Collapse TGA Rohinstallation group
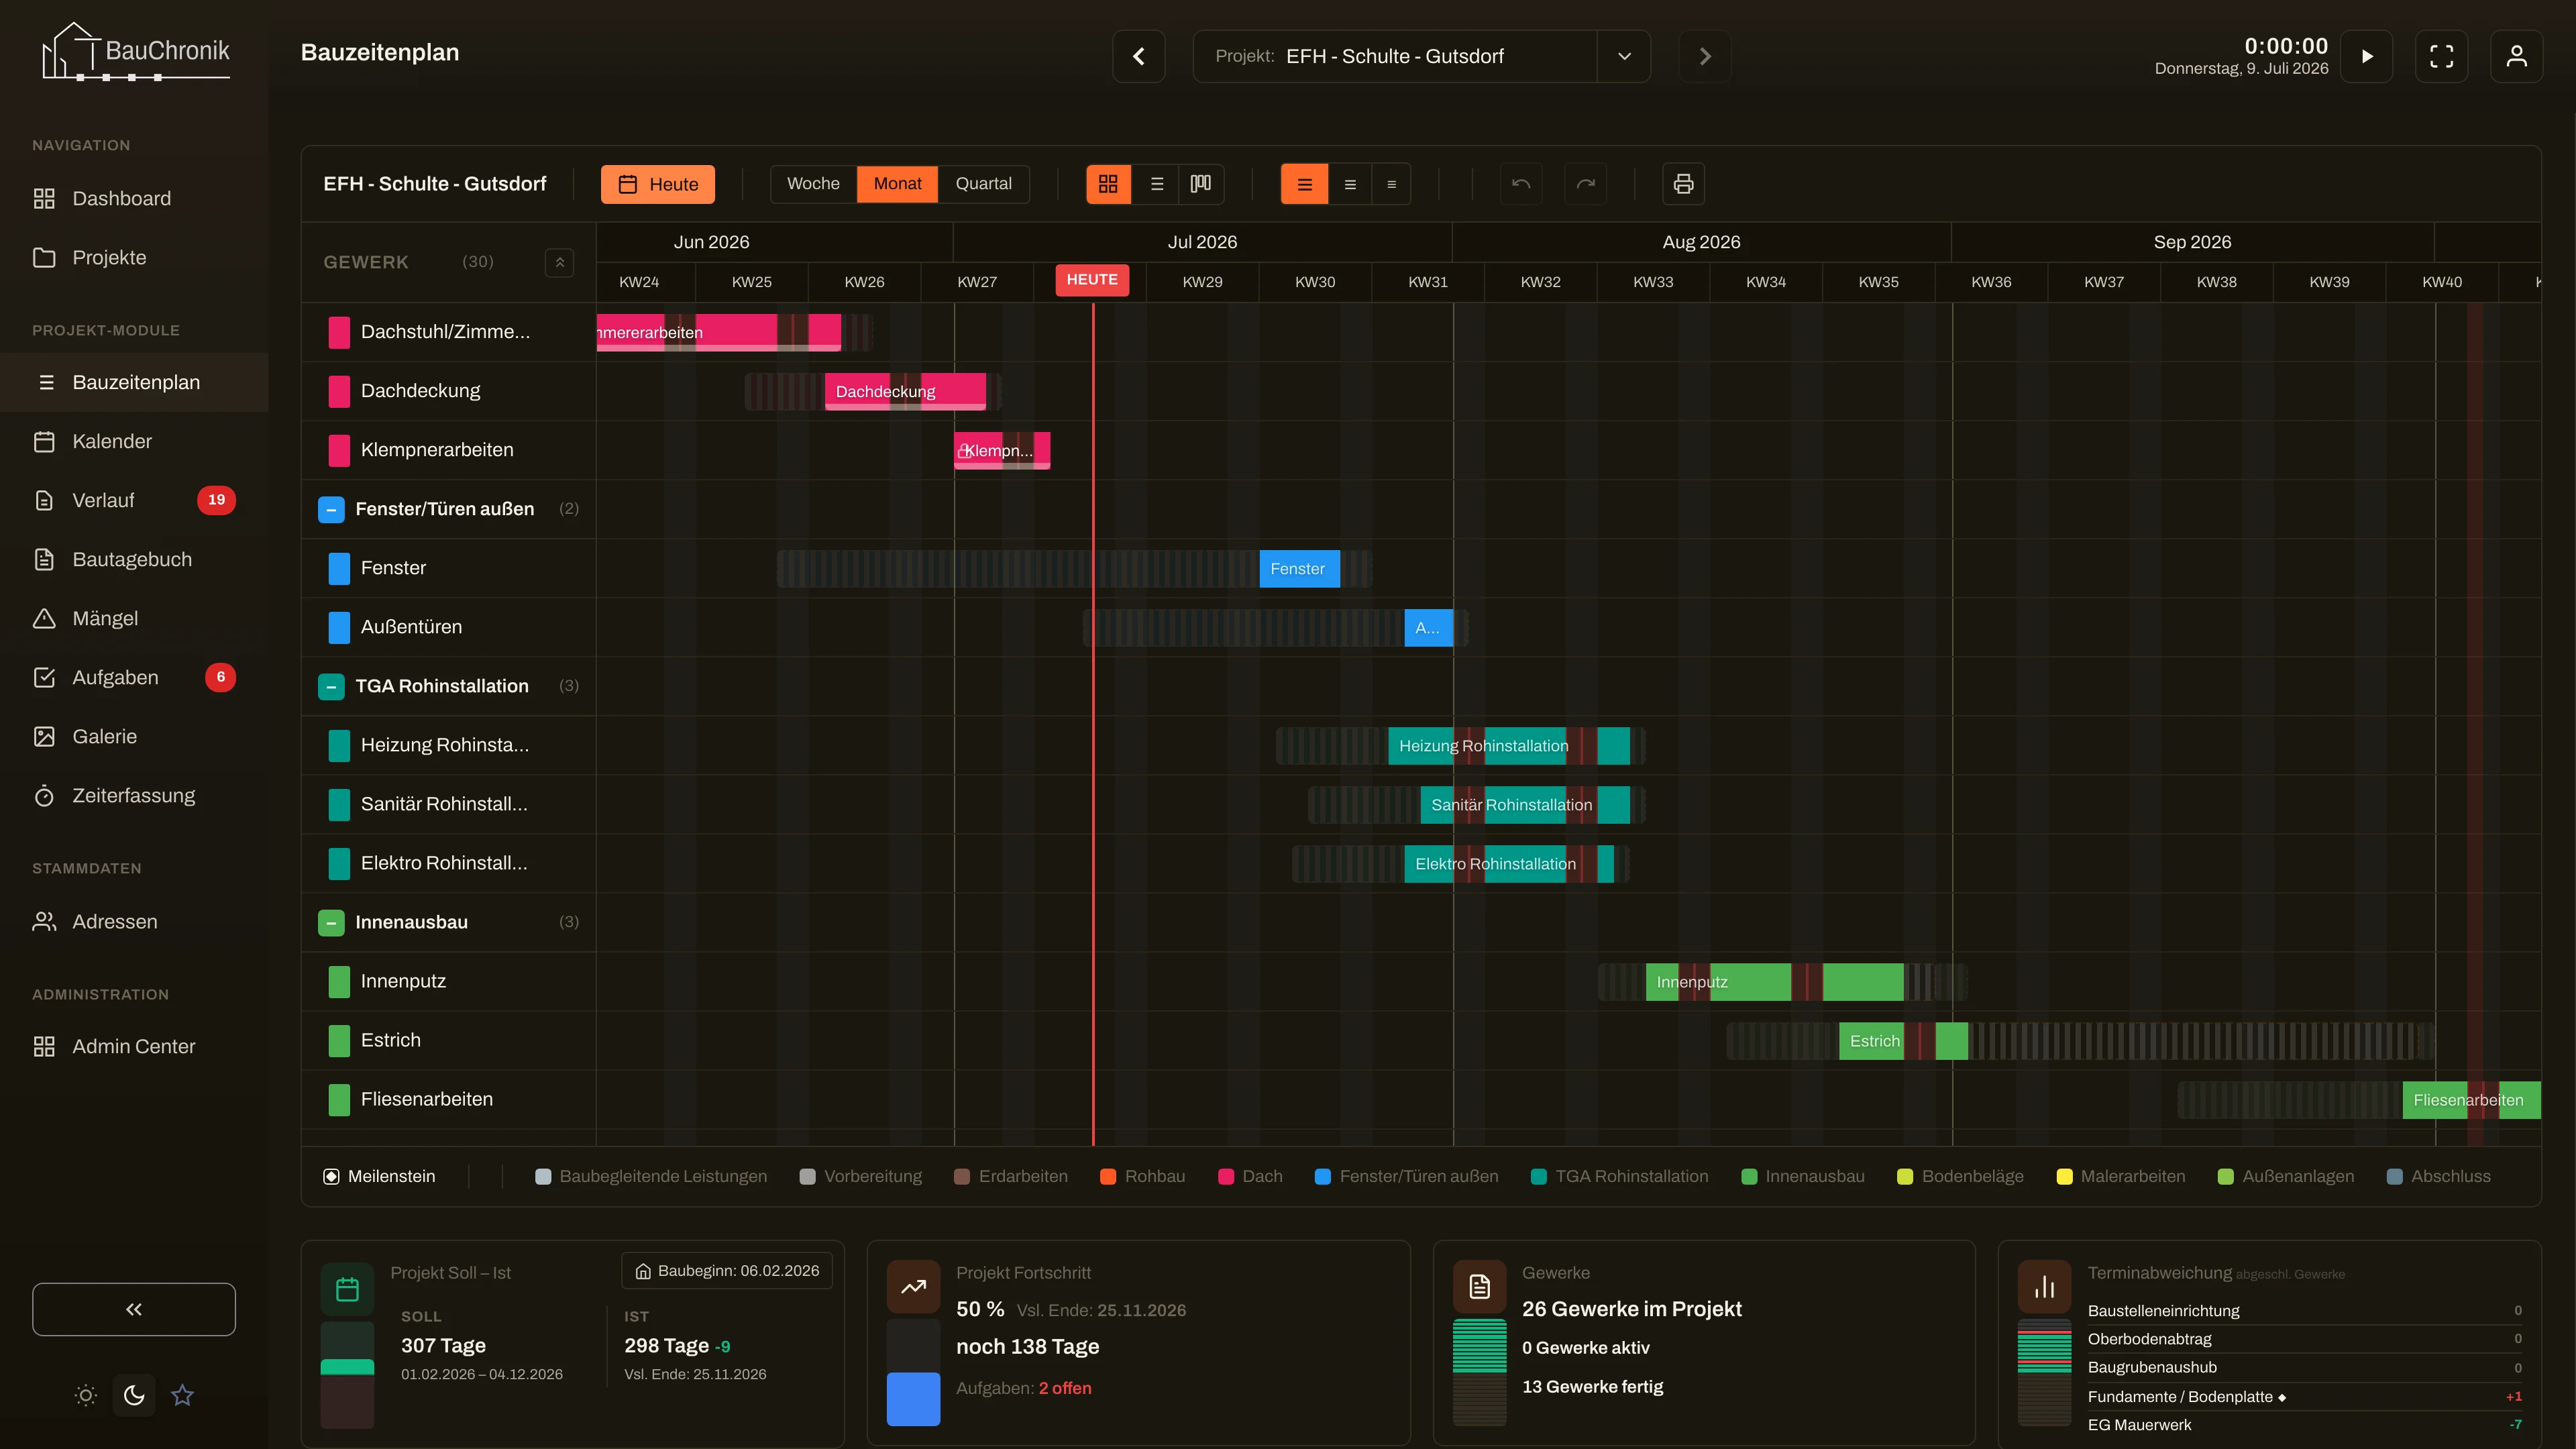2576x1449 pixels. tap(331, 686)
